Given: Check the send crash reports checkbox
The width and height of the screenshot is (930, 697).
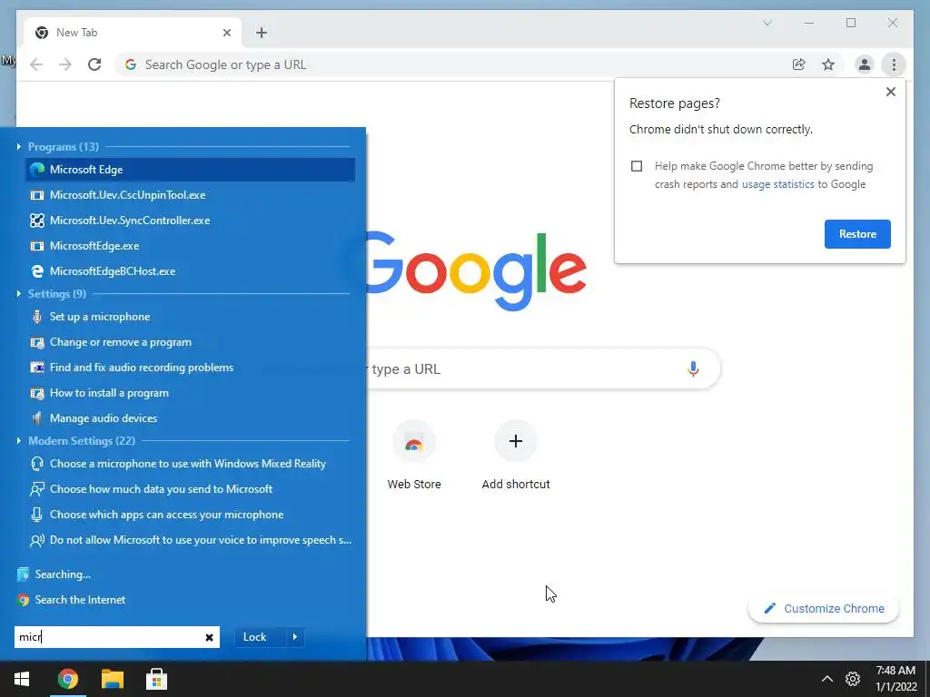Looking at the screenshot, I should tap(637, 166).
